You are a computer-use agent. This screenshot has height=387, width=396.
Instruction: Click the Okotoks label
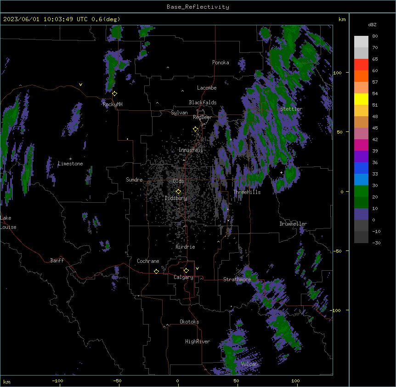coord(189,322)
